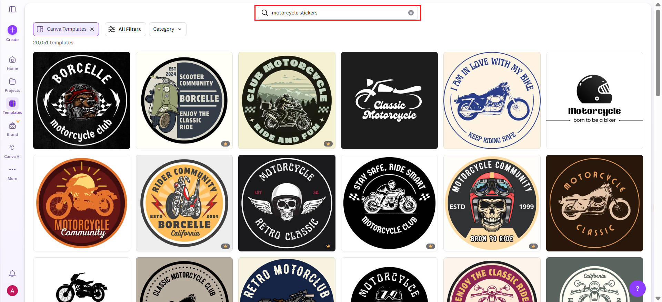This screenshot has width=662, height=302.
Task: Clear the motorcycle stickers search text
Action: pos(411,13)
